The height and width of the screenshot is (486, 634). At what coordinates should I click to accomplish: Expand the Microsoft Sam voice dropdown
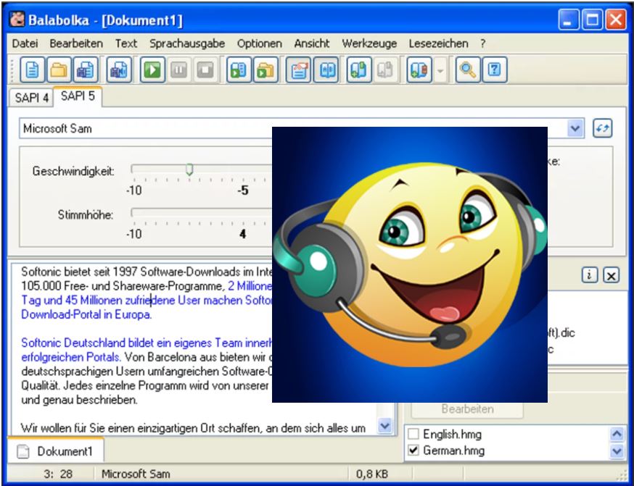(575, 129)
